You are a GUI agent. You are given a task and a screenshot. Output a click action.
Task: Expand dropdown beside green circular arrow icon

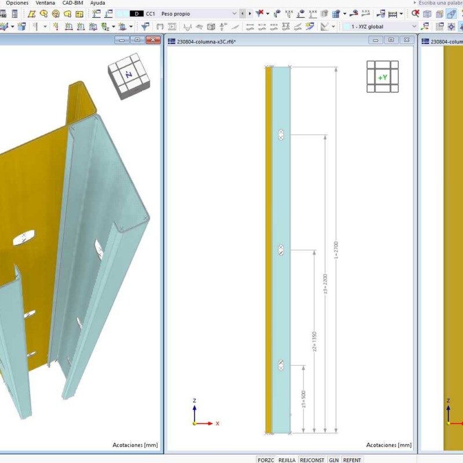tap(113, 27)
